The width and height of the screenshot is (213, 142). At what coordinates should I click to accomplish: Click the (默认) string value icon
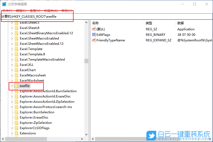coord(94,29)
